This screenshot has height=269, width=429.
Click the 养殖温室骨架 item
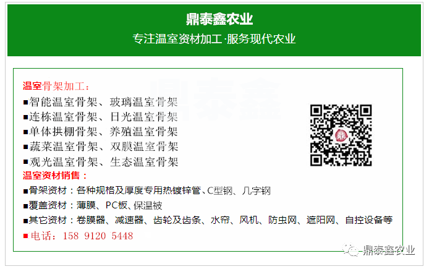point(144,132)
